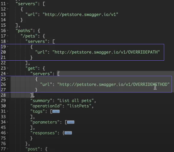The height and width of the screenshot is (152, 174).
Task: Click the "parameters" key
Action: [45, 122]
